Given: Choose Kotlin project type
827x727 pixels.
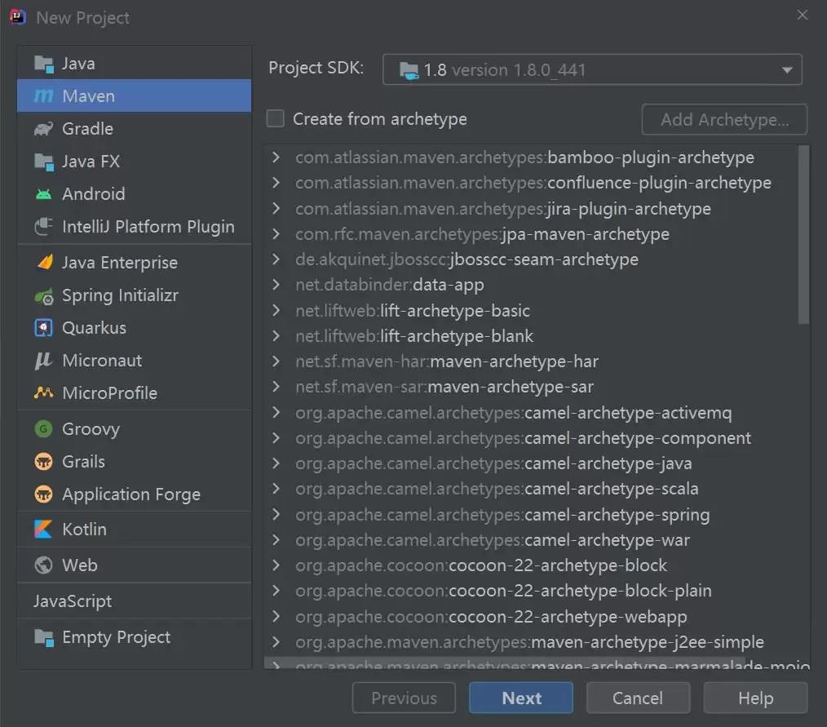Looking at the screenshot, I should (x=135, y=530).
